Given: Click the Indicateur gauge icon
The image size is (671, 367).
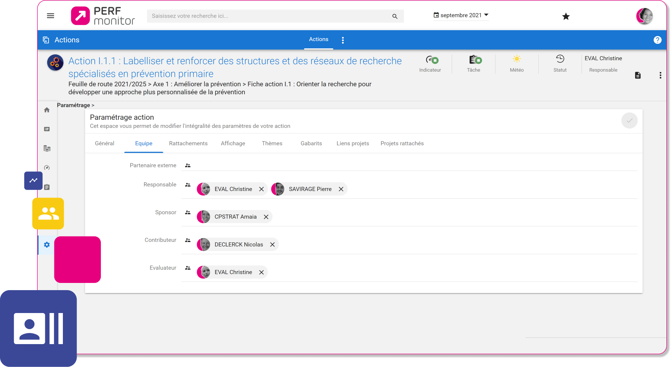Looking at the screenshot, I should (x=432, y=60).
